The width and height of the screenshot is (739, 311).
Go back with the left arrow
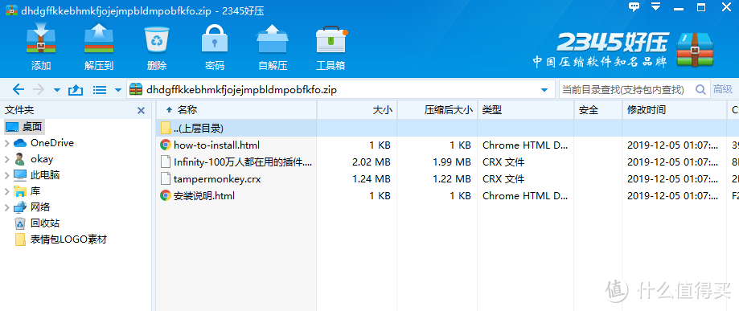point(18,89)
